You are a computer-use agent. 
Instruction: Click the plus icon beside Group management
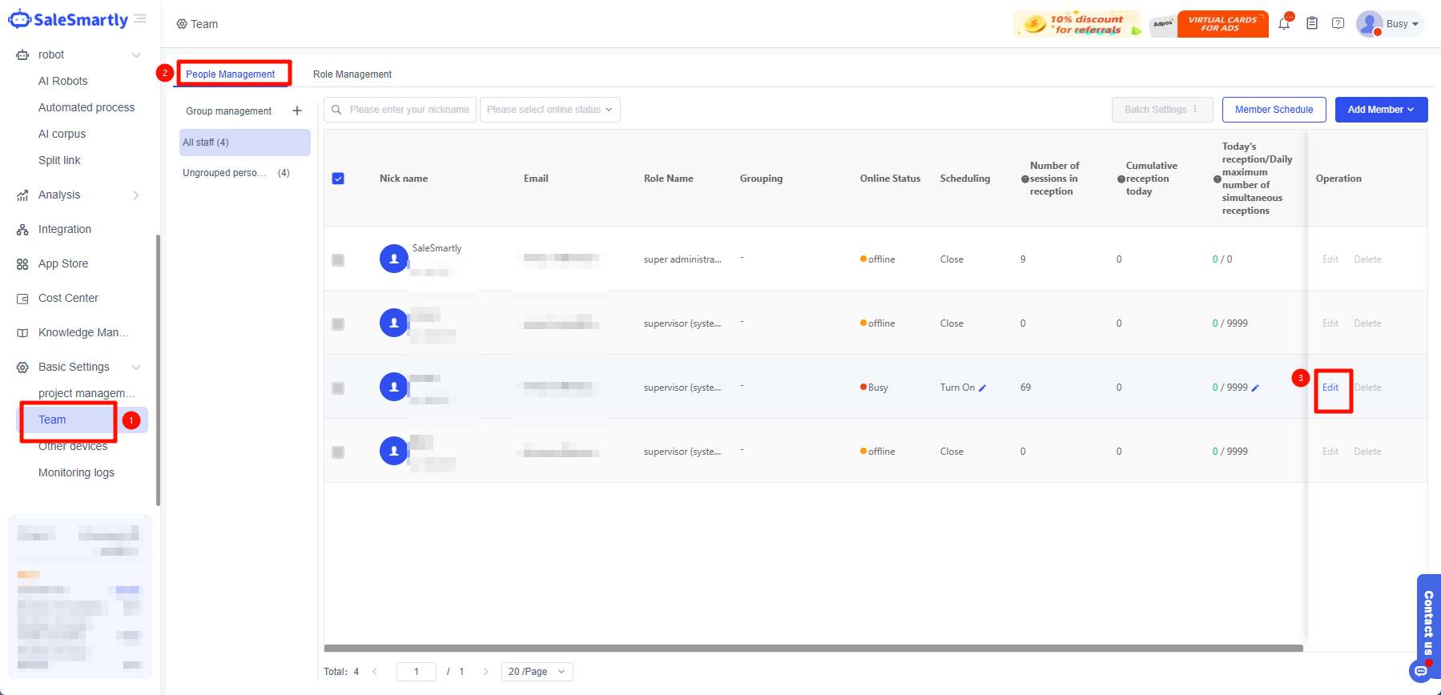click(297, 110)
